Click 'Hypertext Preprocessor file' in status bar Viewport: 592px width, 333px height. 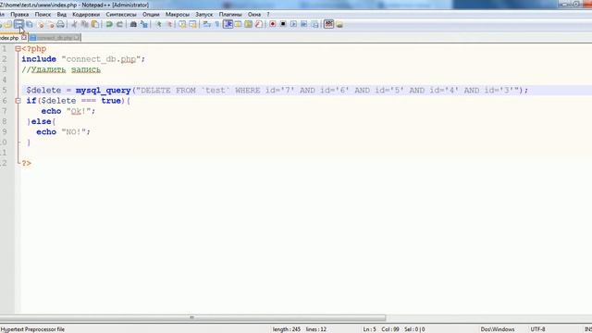[x=32, y=329]
